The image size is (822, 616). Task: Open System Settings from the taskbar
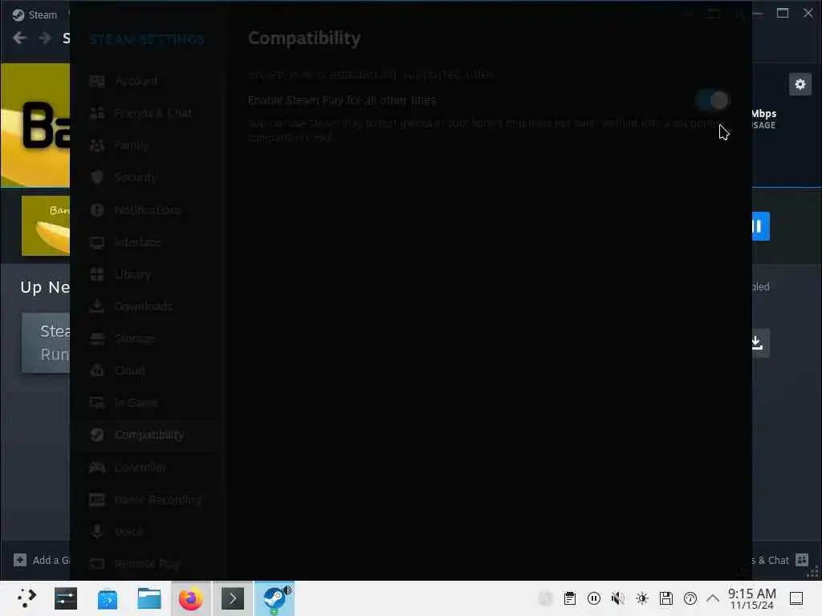66,598
